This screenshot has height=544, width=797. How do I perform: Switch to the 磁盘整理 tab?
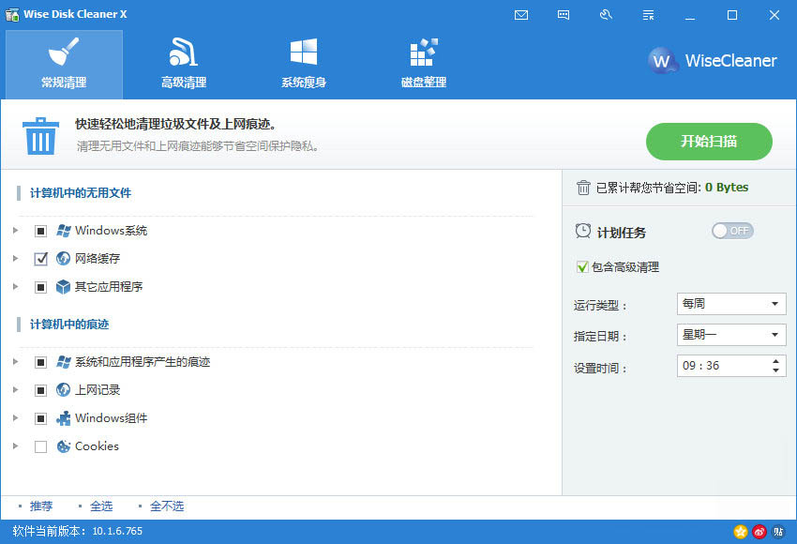click(422, 64)
